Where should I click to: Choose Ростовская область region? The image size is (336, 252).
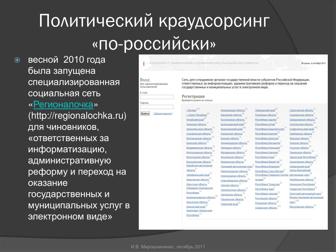tap(266, 199)
